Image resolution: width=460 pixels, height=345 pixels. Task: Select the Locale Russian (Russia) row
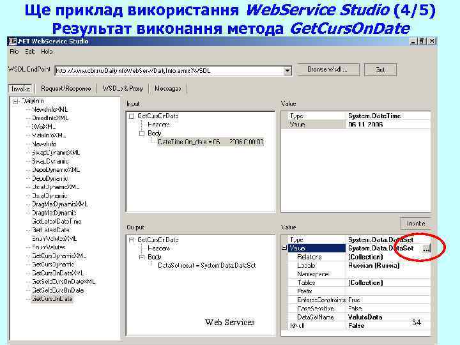(359, 266)
